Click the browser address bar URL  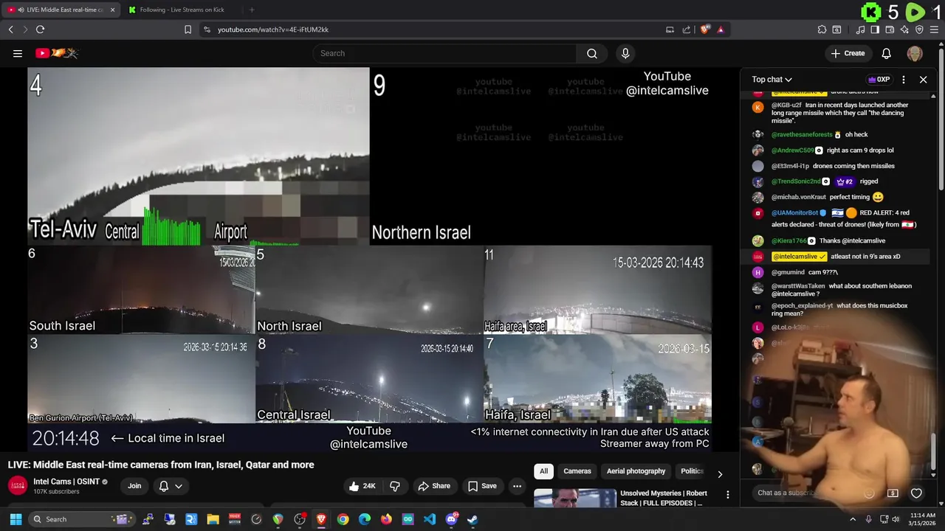(x=273, y=29)
